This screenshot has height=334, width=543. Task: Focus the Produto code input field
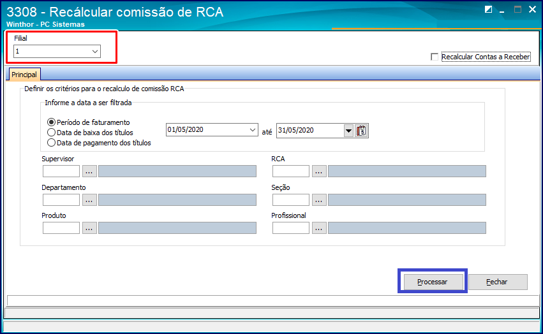point(61,228)
